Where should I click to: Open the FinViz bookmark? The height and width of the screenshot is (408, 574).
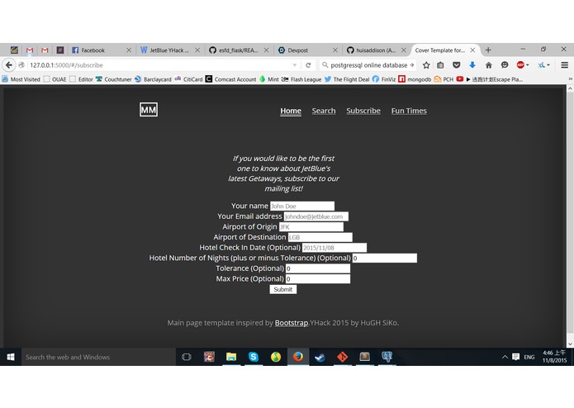[x=384, y=79]
